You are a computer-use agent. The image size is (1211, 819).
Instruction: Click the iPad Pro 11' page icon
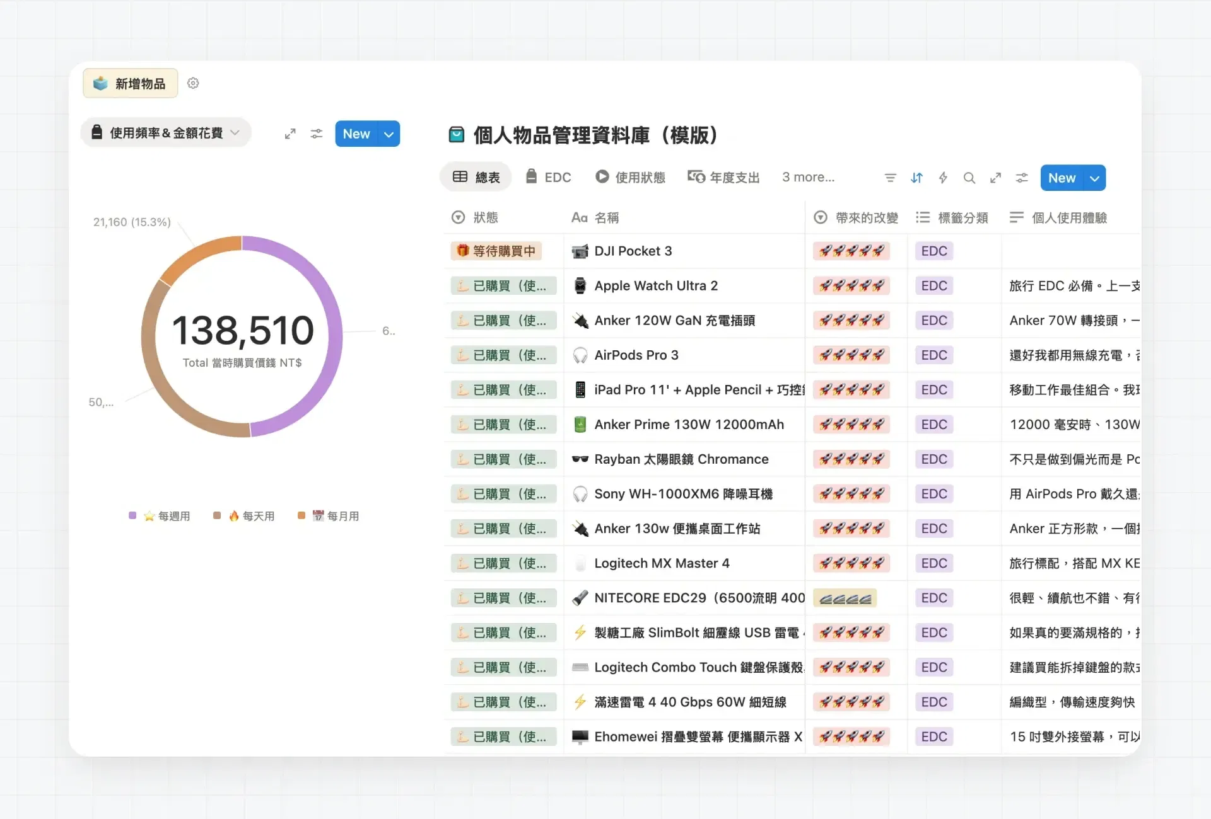click(580, 390)
